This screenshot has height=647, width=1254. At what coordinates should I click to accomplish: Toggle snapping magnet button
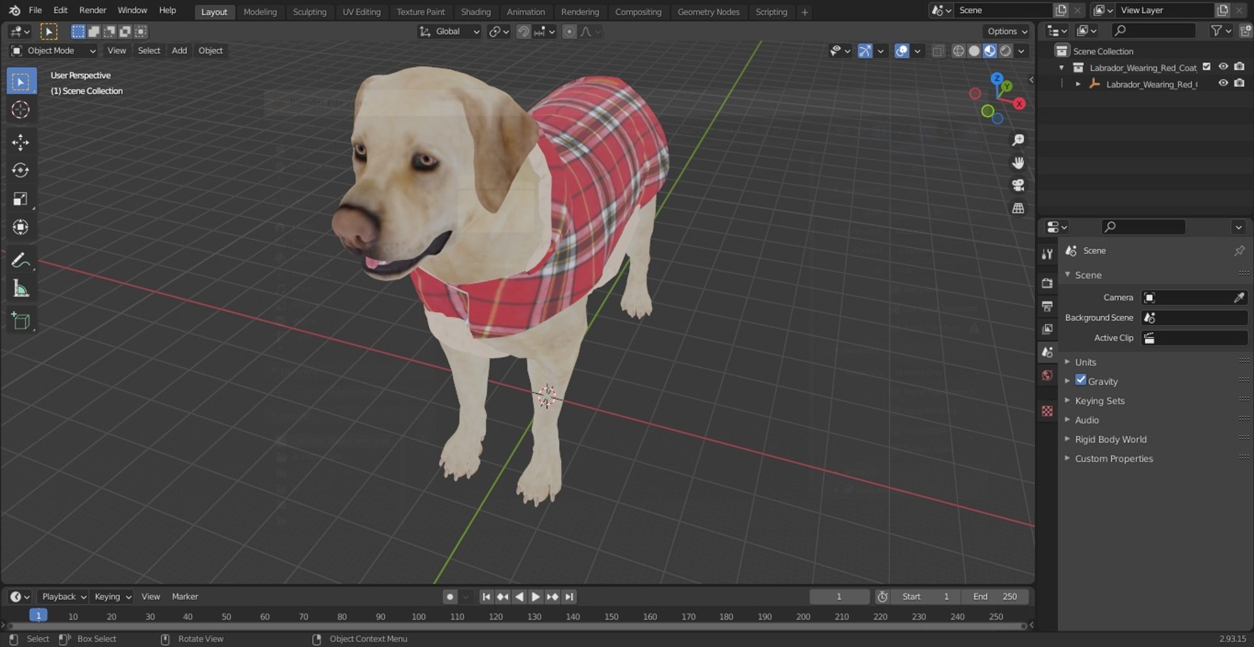click(x=523, y=31)
